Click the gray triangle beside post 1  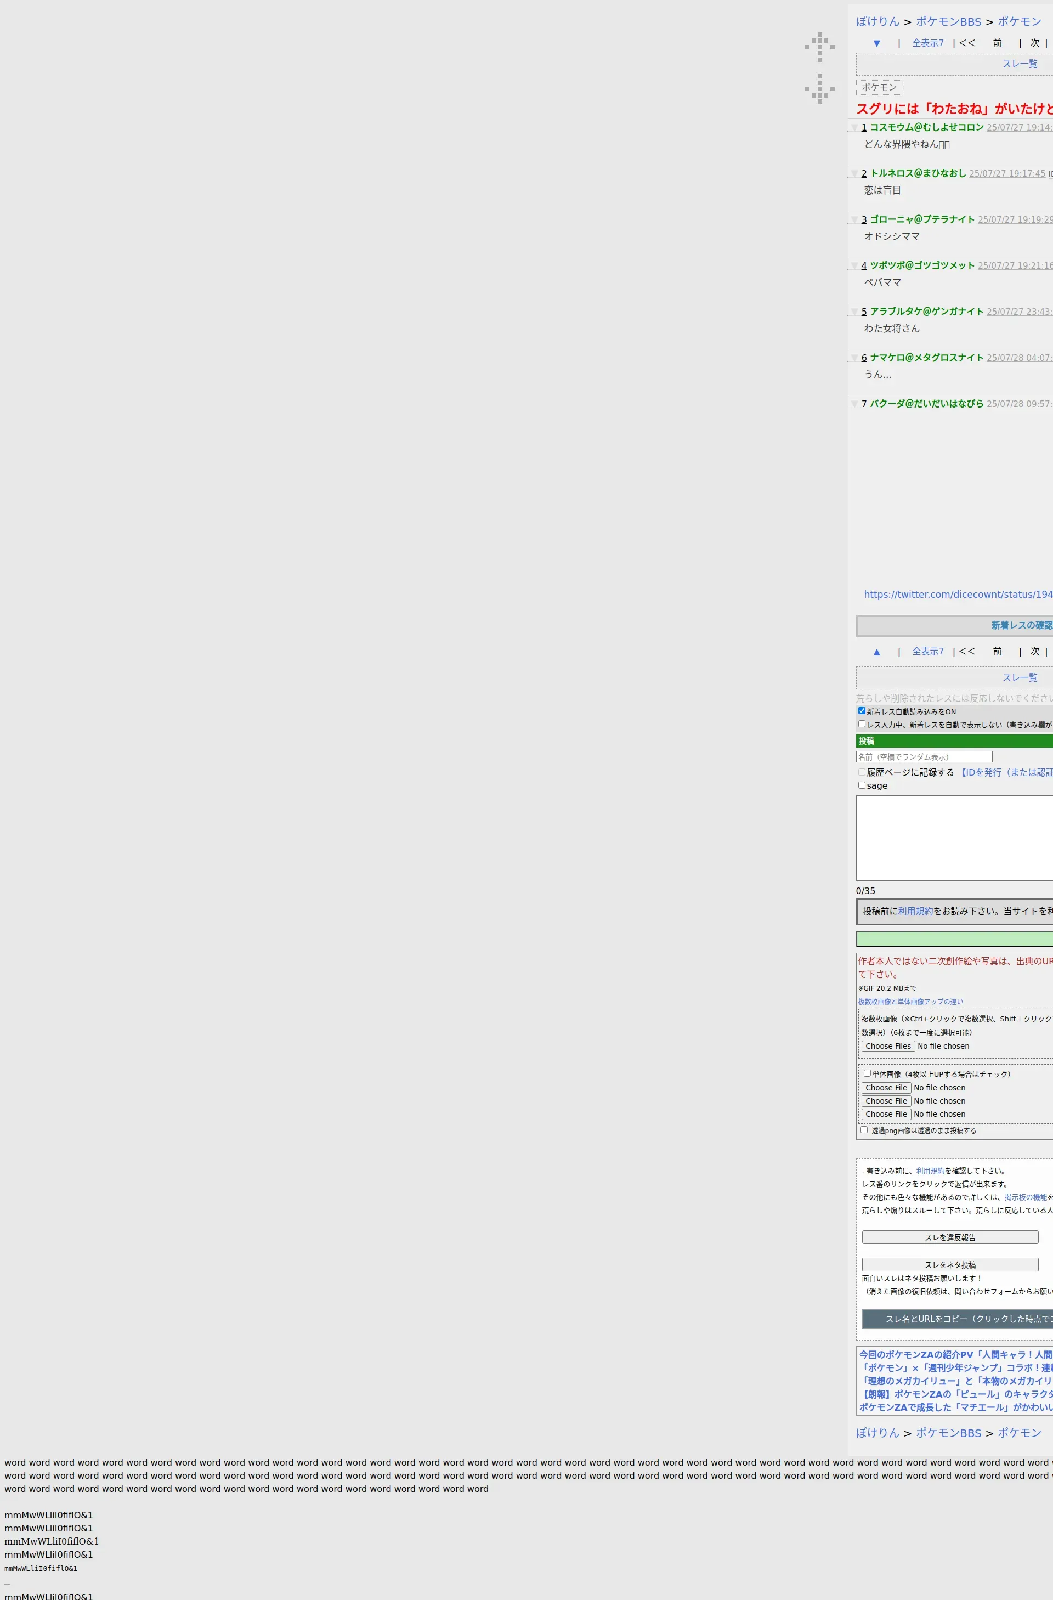[854, 128]
